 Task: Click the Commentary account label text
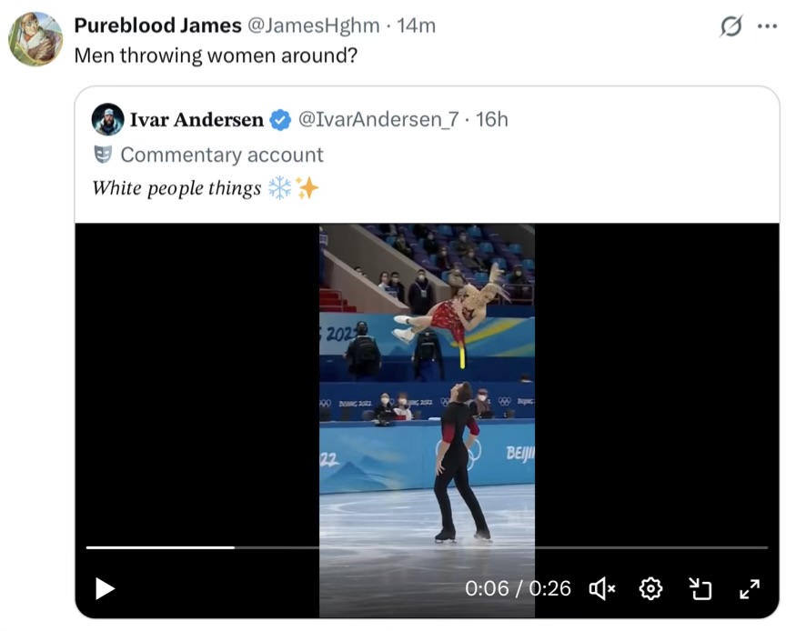222,155
